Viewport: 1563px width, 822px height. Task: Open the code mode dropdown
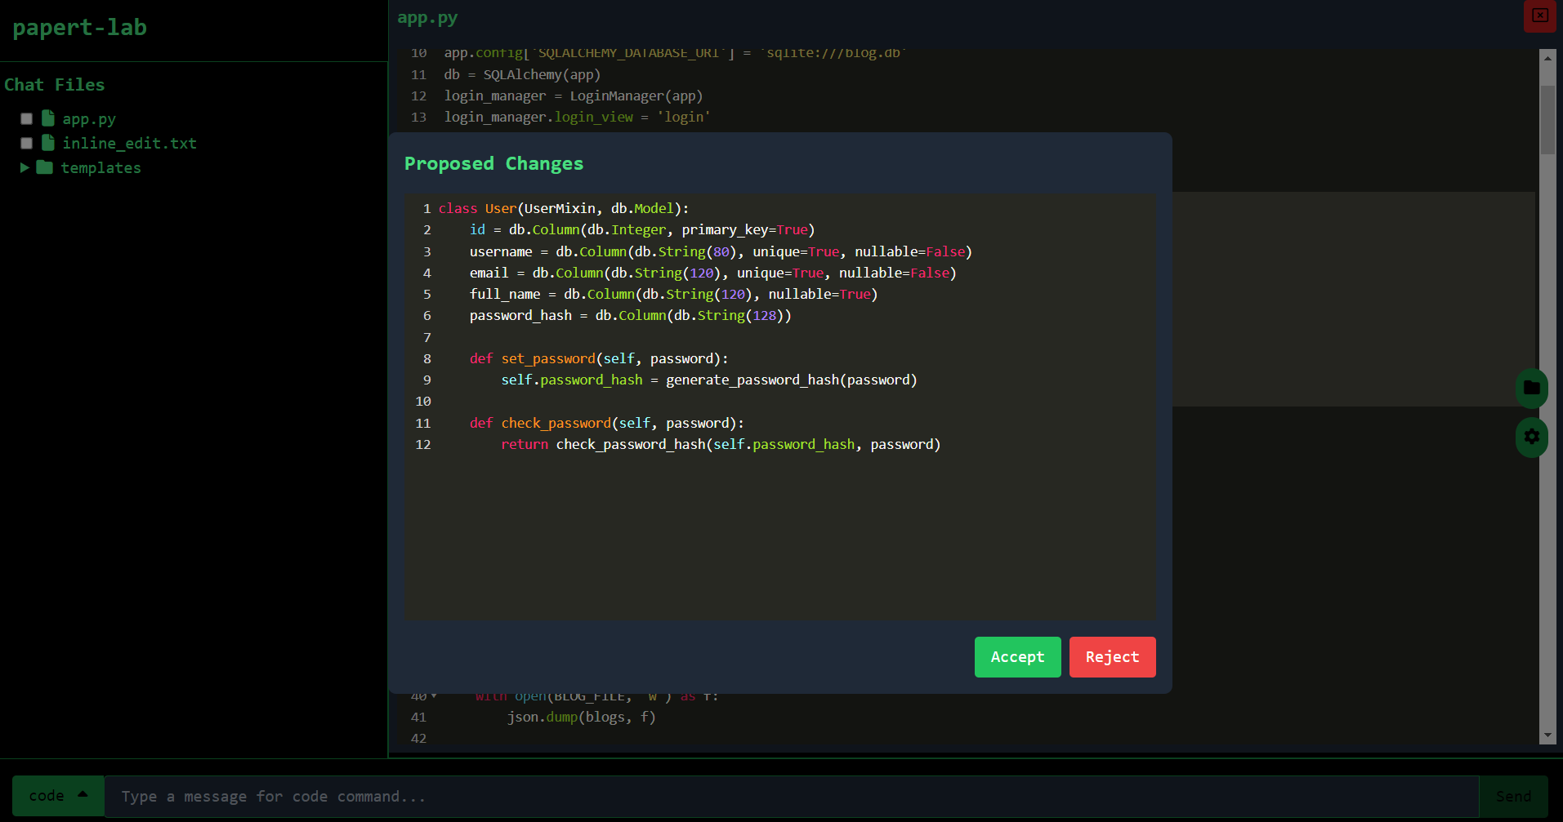(x=58, y=796)
